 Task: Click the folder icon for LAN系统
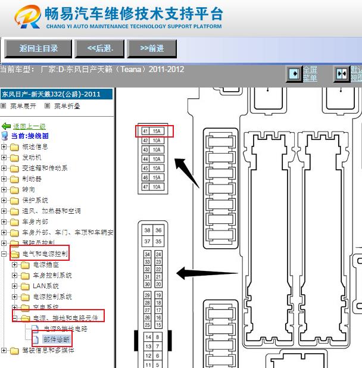click(25, 286)
